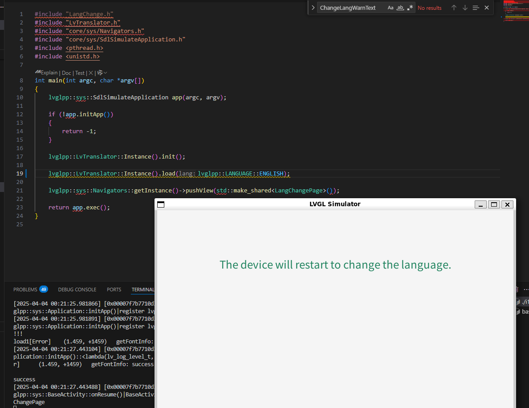Click 'pushView' on line 21
The image size is (529, 408).
pyautogui.click(x=199, y=190)
